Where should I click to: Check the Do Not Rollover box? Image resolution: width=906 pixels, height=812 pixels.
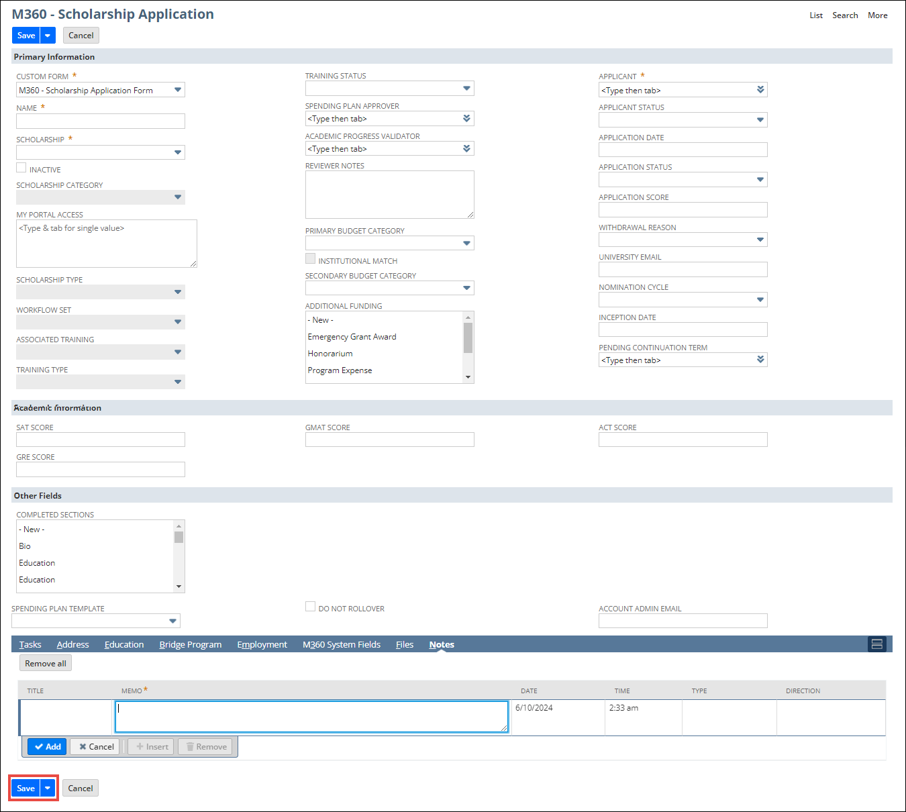pos(310,607)
